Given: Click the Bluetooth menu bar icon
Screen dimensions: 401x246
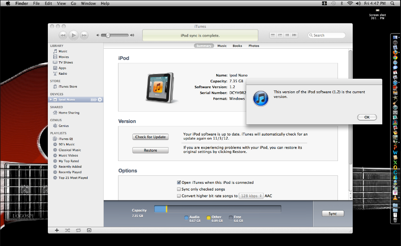Looking at the screenshot, I should pyautogui.click(x=342, y=3).
